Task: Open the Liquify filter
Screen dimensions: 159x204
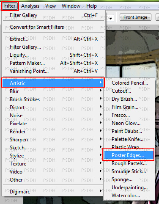Action: [x=53, y=55]
